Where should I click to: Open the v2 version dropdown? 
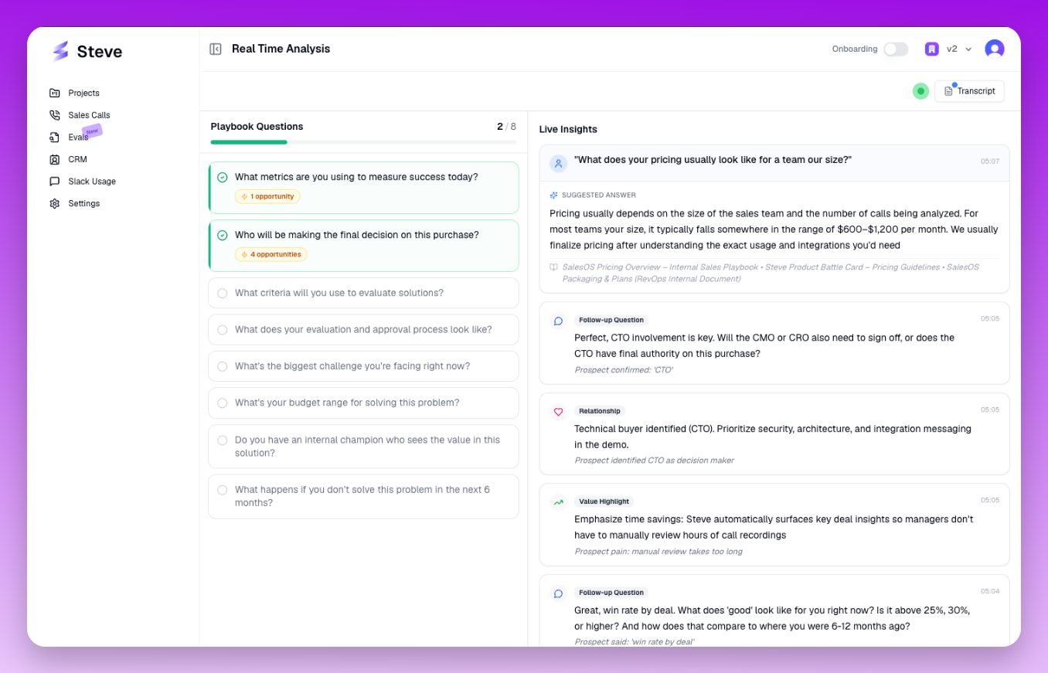(x=960, y=49)
